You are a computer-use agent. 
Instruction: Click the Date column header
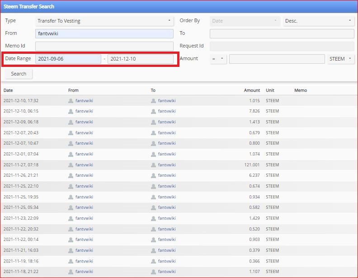pos(8,90)
